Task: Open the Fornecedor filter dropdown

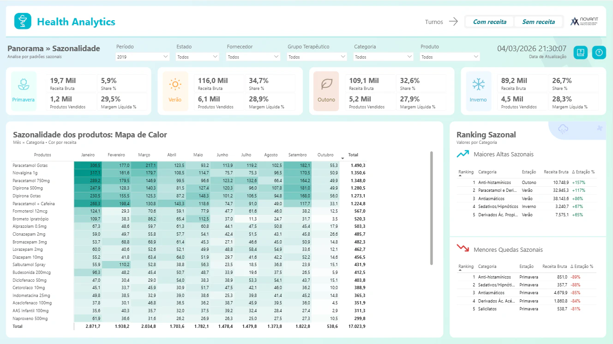Action: pyautogui.click(x=253, y=57)
